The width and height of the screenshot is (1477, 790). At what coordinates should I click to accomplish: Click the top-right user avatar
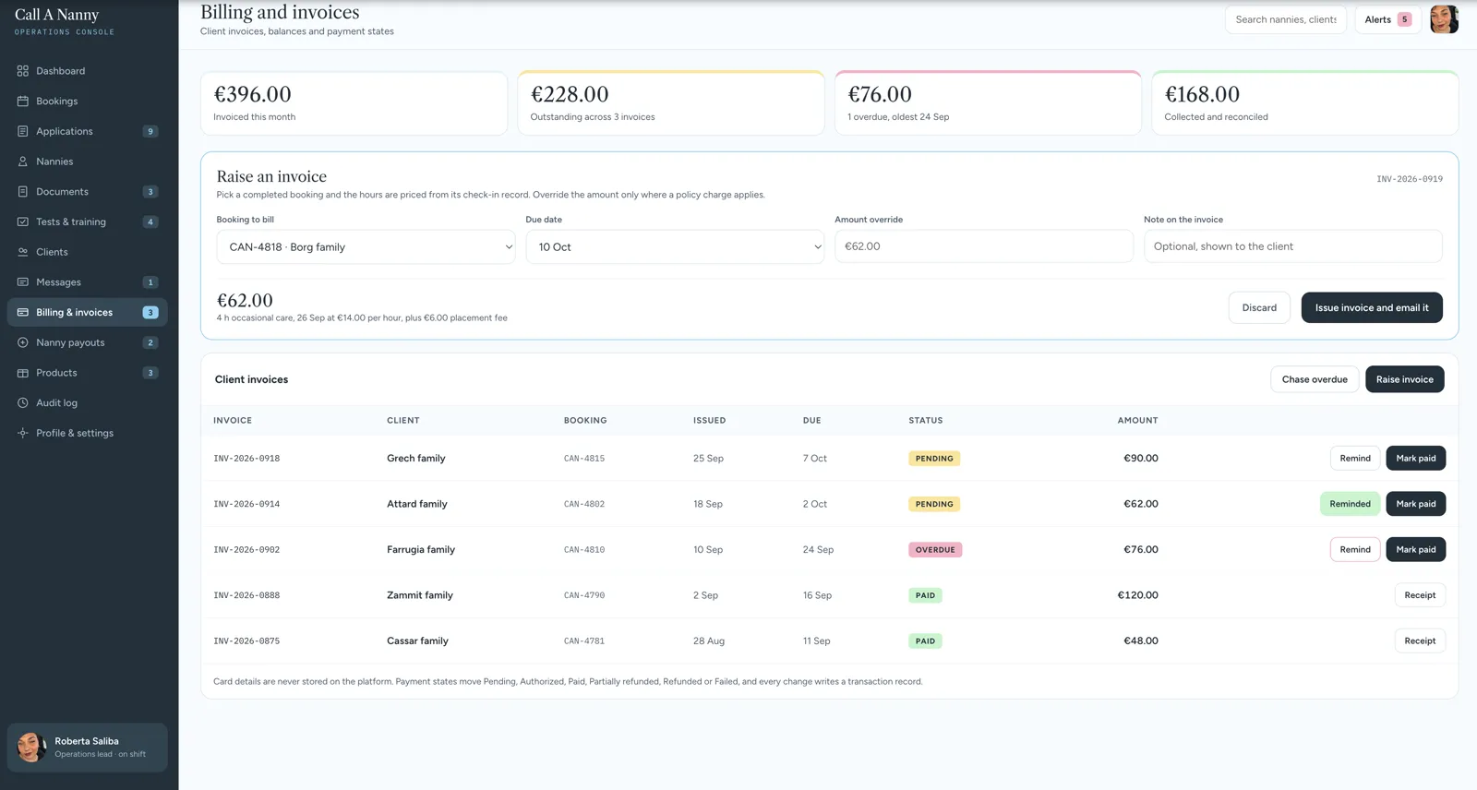coord(1444,19)
